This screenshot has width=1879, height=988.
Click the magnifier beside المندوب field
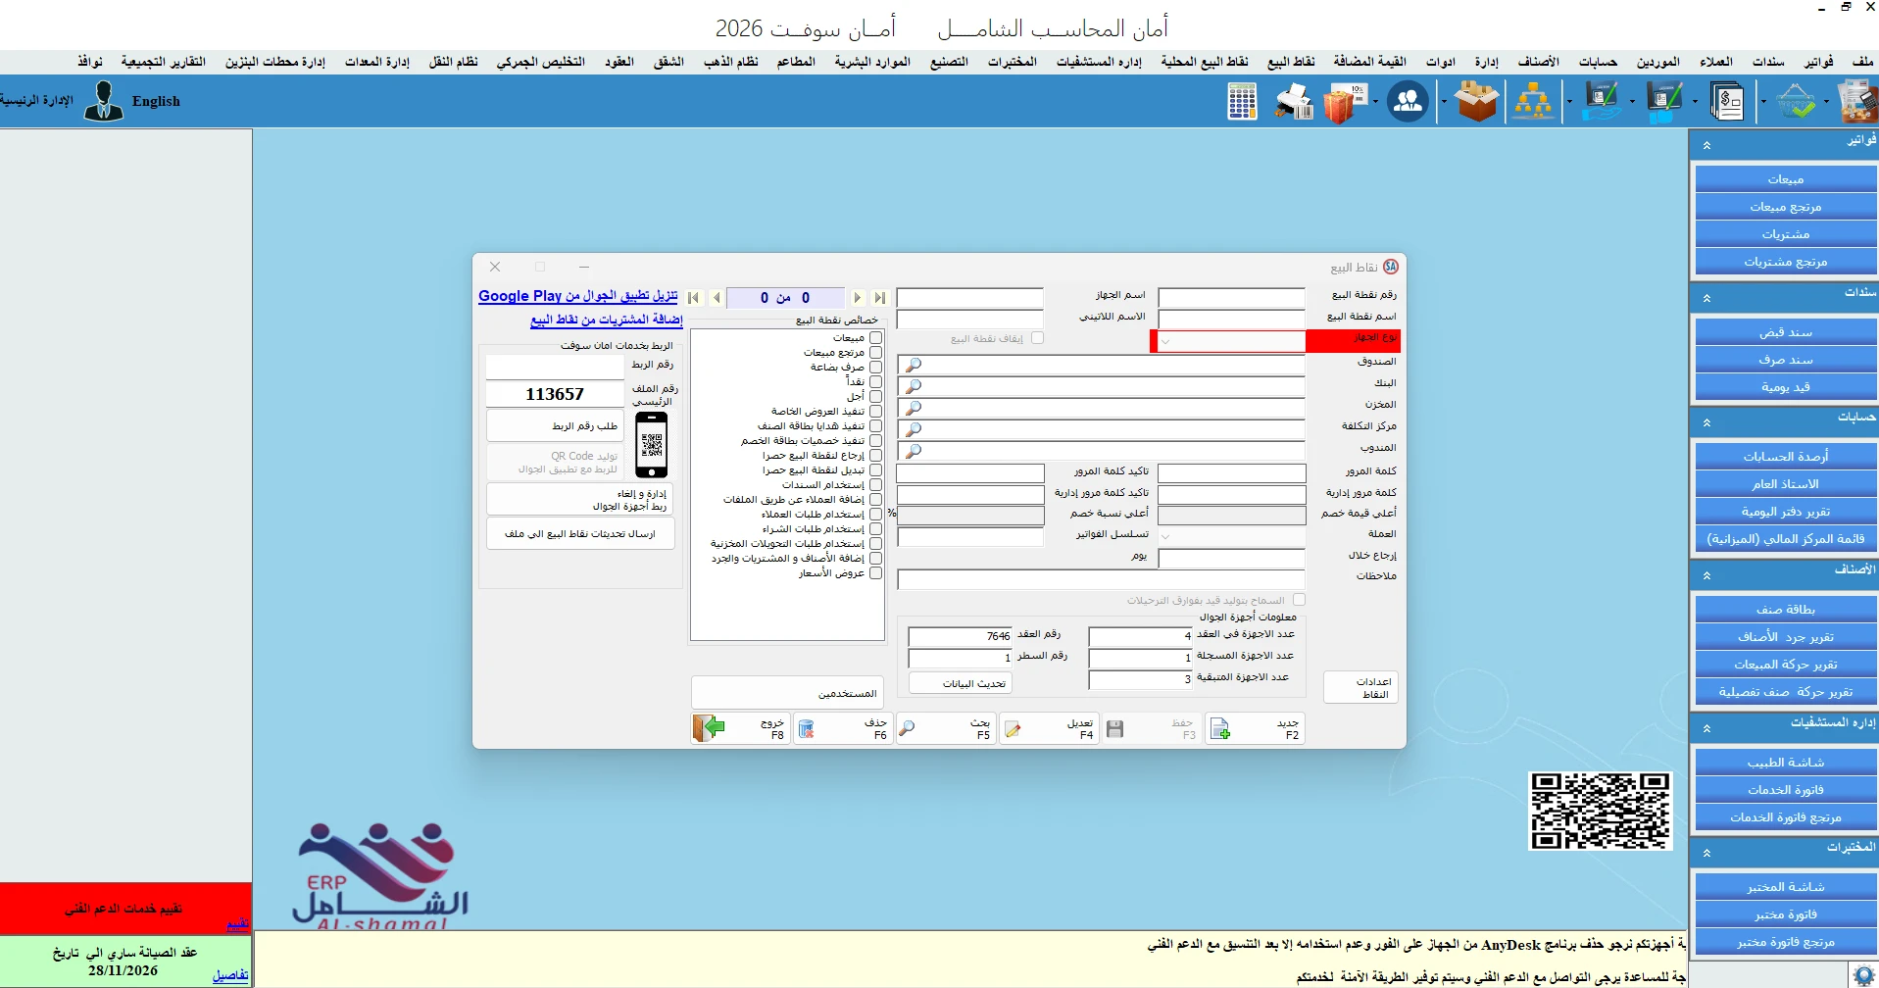[x=913, y=451]
